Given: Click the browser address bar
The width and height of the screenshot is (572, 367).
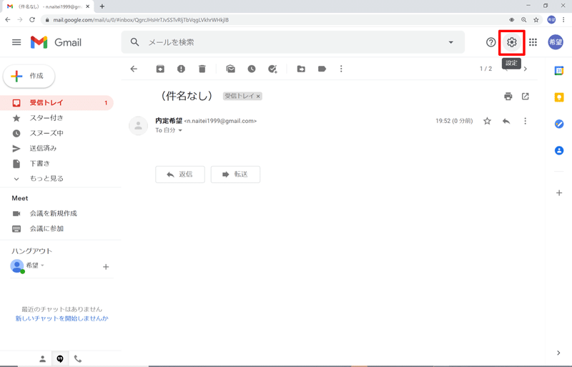Looking at the screenshot, I should click(274, 20).
